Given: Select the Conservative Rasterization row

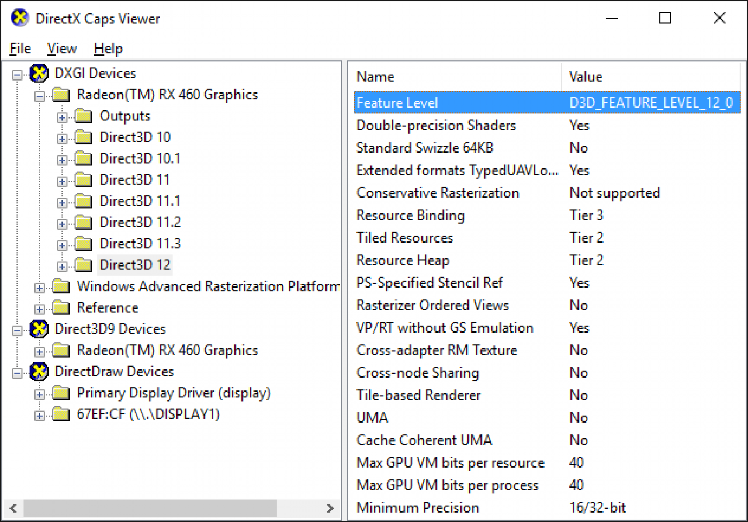Looking at the screenshot, I should tap(548, 193).
